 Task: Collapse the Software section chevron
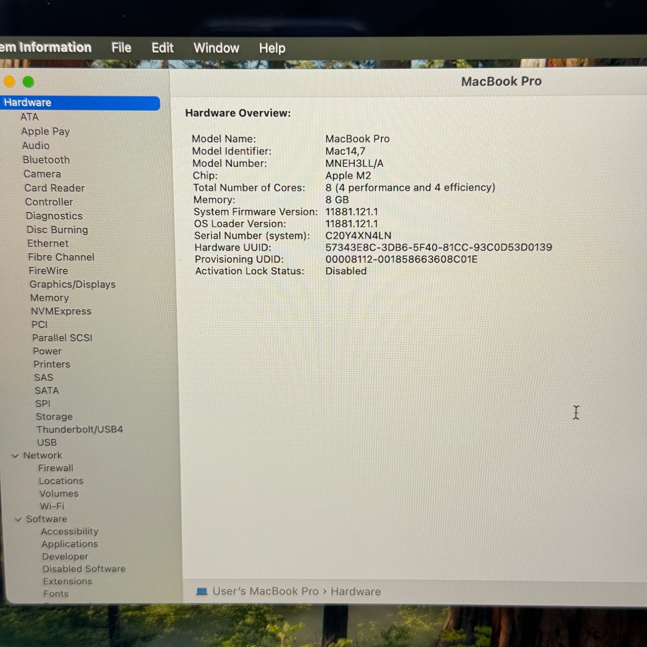(18, 519)
